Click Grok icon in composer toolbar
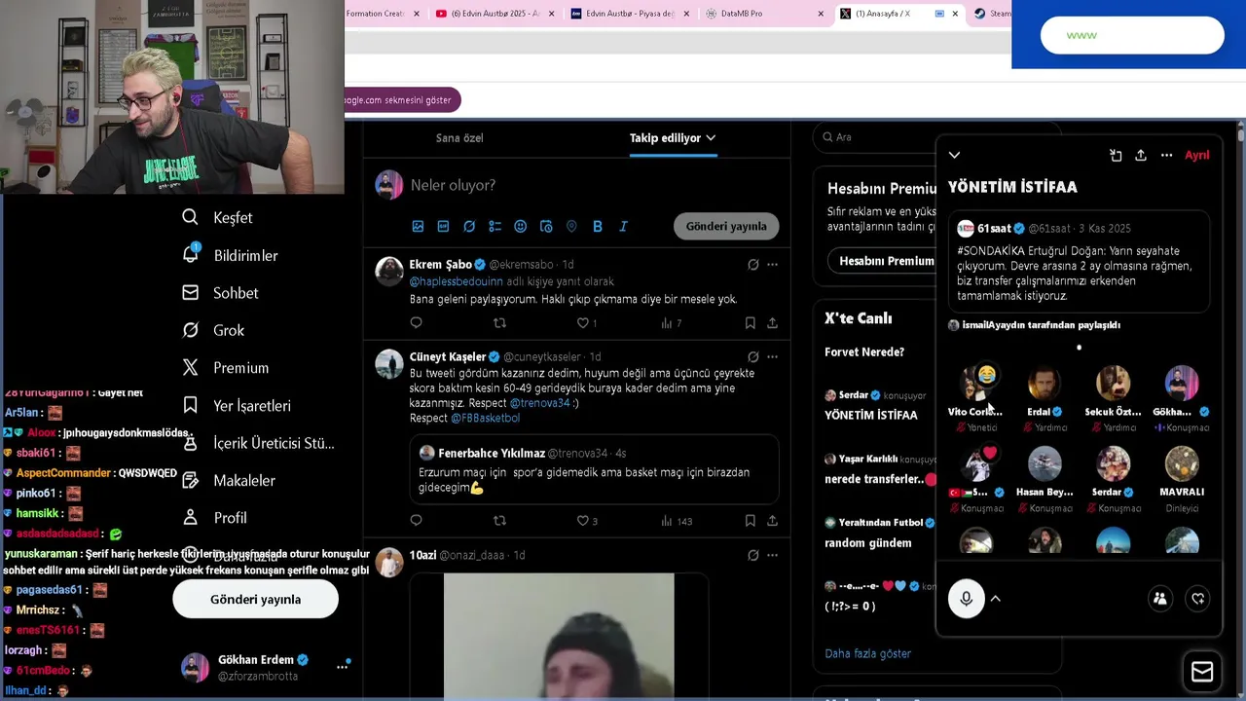The width and height of the screenshot is (1246, 701). (469, 226)
